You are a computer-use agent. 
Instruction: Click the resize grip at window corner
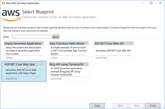[163, 107]
